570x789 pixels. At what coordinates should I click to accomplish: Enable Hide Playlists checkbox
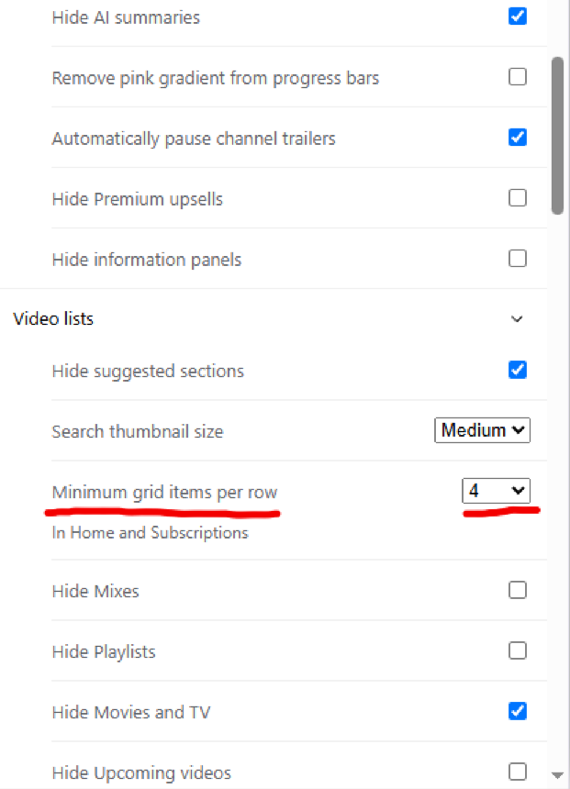pyautogui.click(x=518, y=650)
